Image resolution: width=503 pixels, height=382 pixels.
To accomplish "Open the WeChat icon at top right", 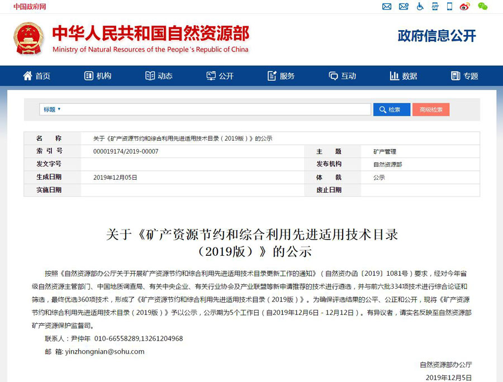I will tap(482, 6).
